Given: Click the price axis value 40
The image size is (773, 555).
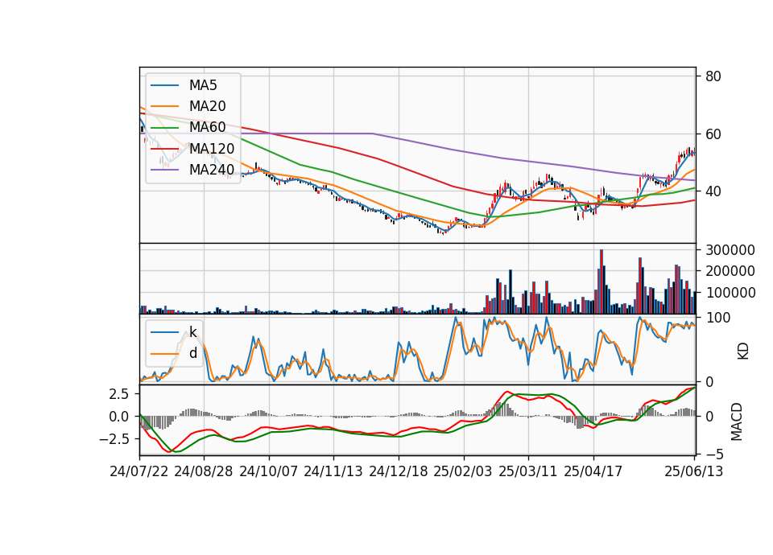Looking at the screenshot, I should [713, 191].
